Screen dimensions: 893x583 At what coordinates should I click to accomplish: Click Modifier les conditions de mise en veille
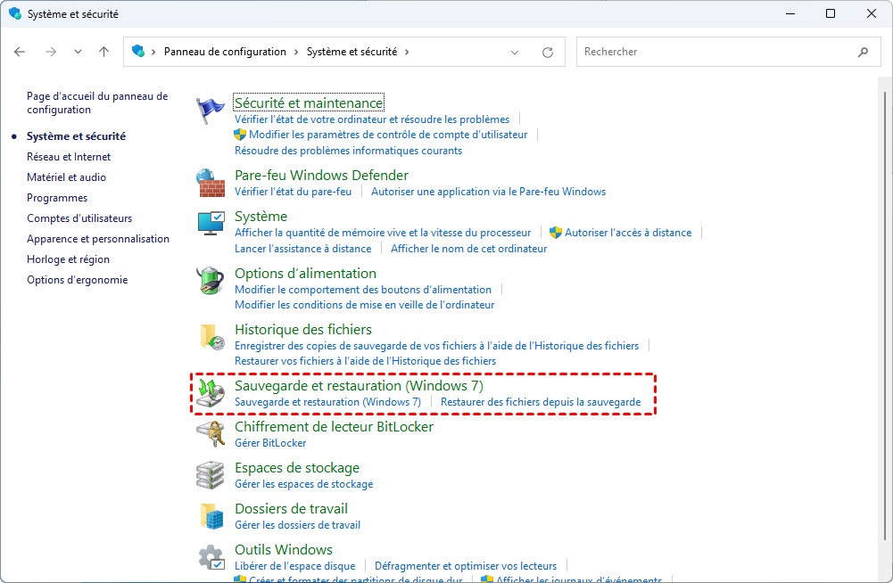click(x=365, y=305)
